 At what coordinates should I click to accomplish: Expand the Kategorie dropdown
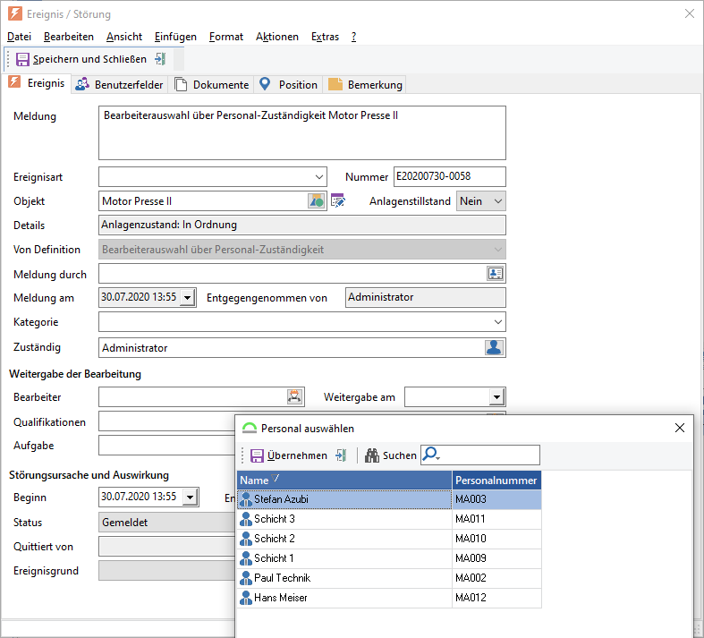498,322
